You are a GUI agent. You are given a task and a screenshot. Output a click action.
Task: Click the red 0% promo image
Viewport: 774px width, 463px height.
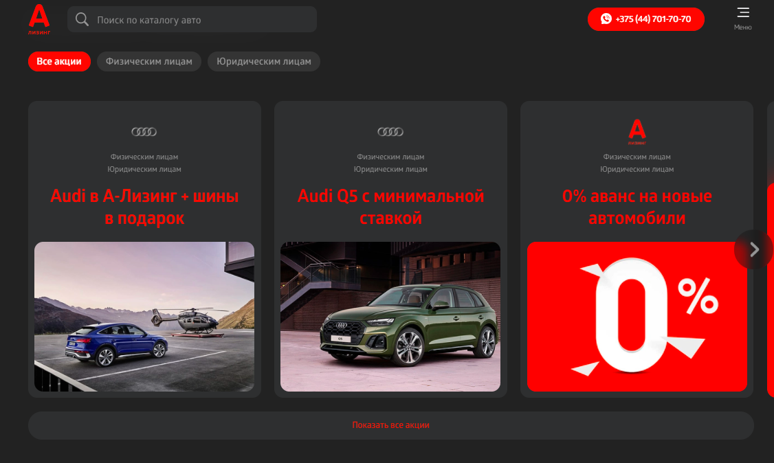(637, 317)
